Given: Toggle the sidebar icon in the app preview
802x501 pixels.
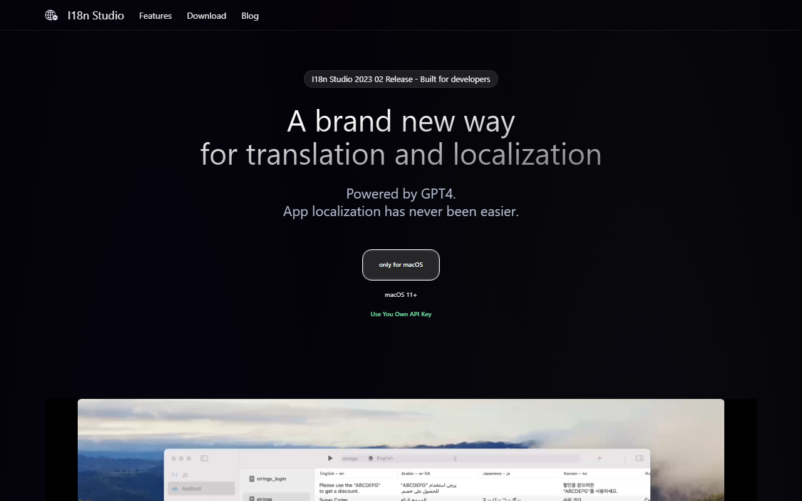Looking at the screenshot, I should tap(204, 458).
